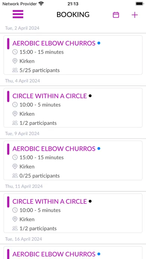This screenshot has width=146, height=259.
Task: Tap blue dot beside 2 April Aerobic Elbow Churros
Action: 99,43
